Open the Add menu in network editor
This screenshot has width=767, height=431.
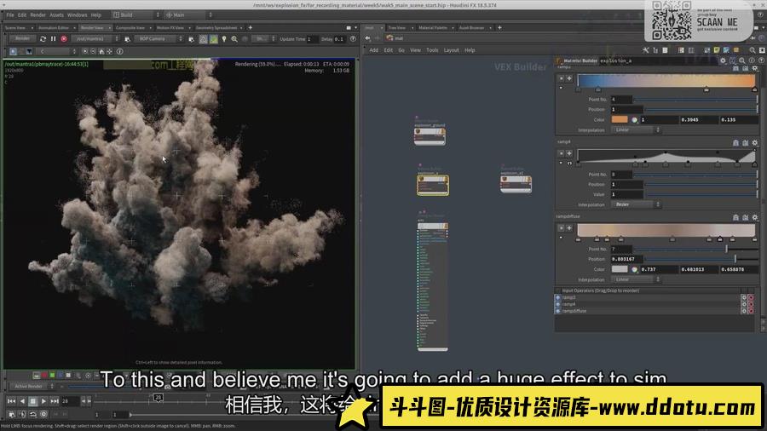(374, 50)
